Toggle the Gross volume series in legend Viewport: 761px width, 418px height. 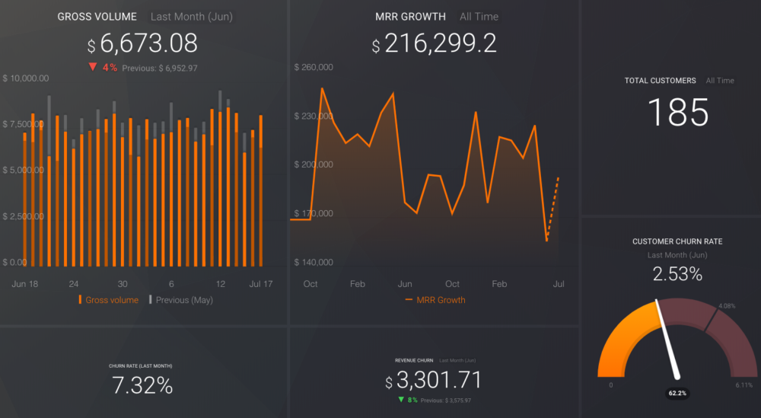coord(112,300)
